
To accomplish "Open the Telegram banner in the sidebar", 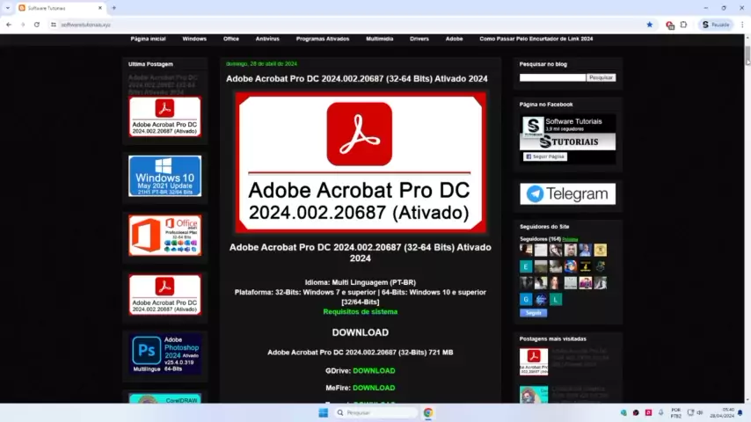I will (x=567, y=194).
